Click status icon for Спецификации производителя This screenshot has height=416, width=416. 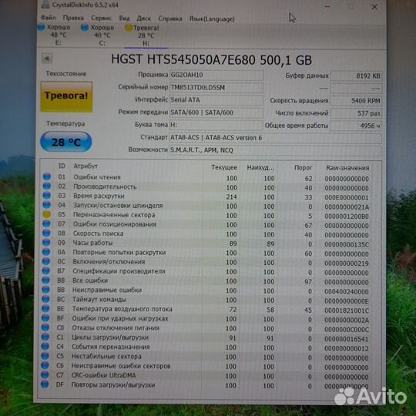[x=46, y=270]
